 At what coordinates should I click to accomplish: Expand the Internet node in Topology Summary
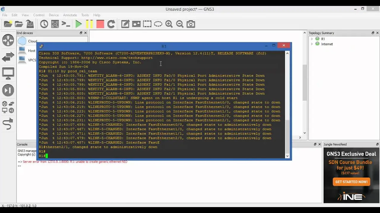coord(312,44)
